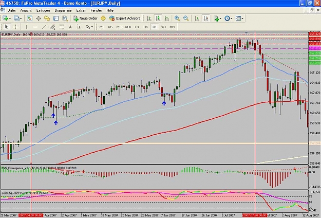Expand the New Chart dropdown

pos(10,19)
